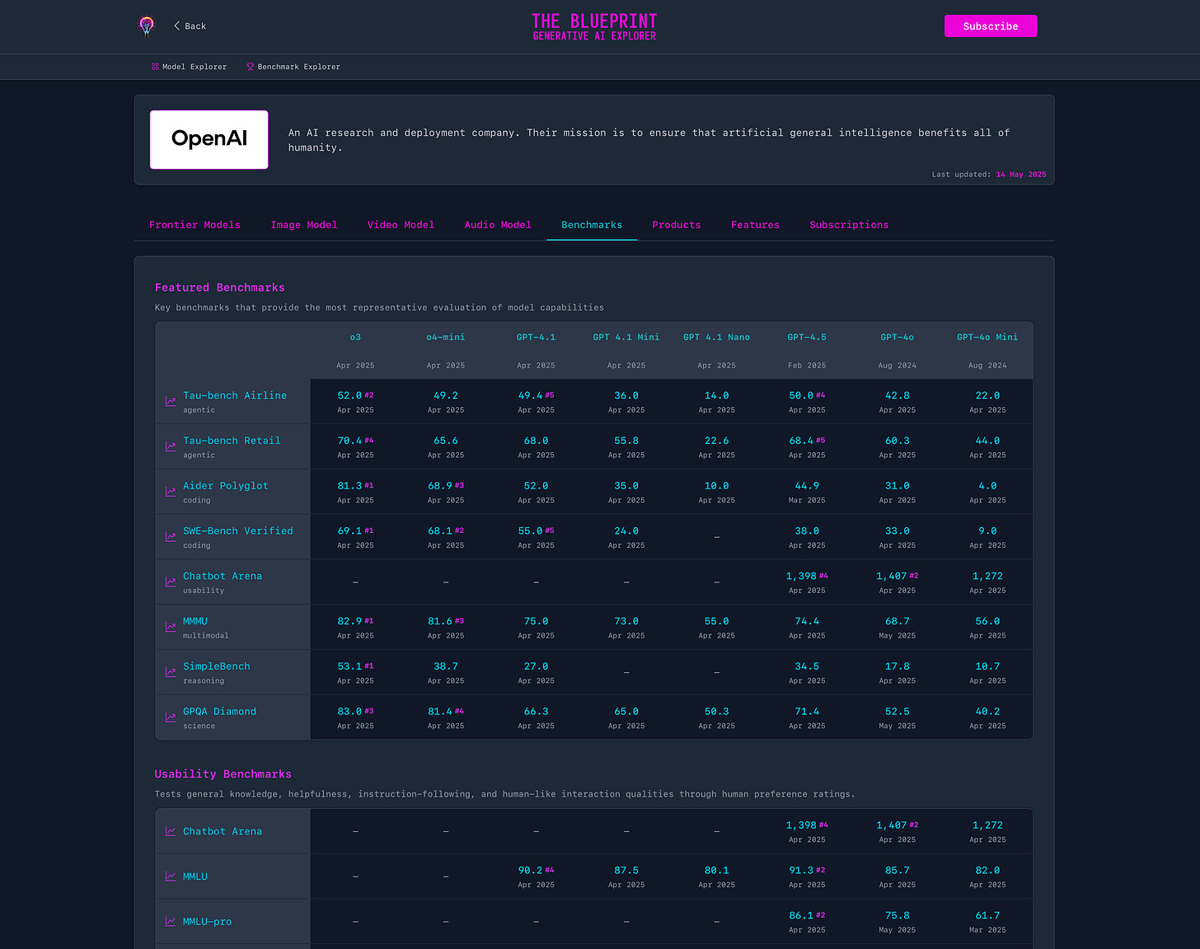Click the 69.1 score for SWE-Bench Verified
The height and width of the screenshot is (949, 1200).
(349, 531)
